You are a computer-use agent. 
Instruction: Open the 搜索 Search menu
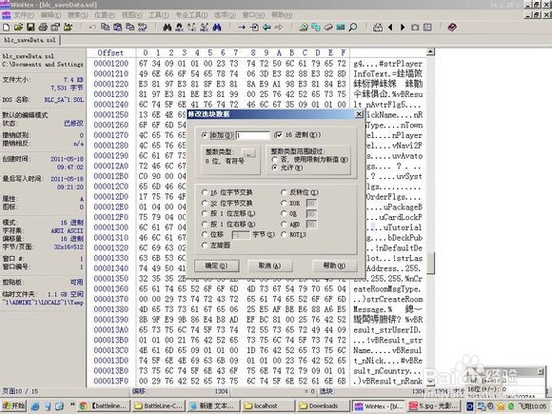pyautogui.click(x=78, y=15)
